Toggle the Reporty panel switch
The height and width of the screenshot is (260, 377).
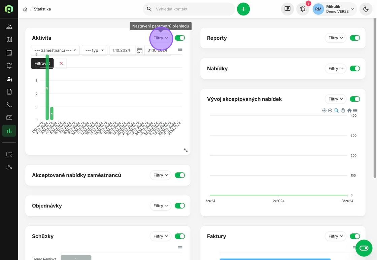[x=355, y=38]
